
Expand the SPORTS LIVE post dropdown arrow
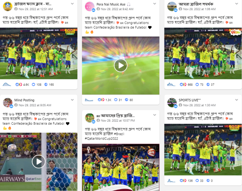point(237,100)
